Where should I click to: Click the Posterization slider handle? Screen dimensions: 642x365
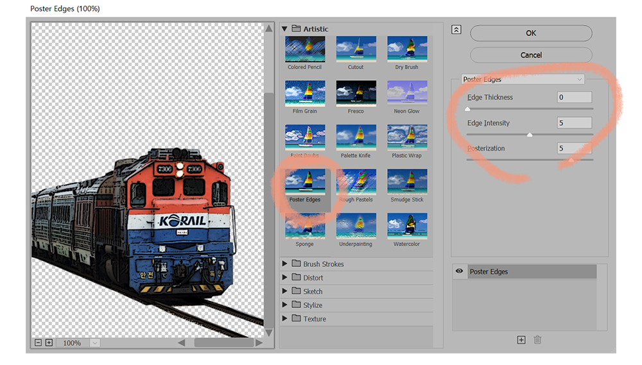coord(571,160)
